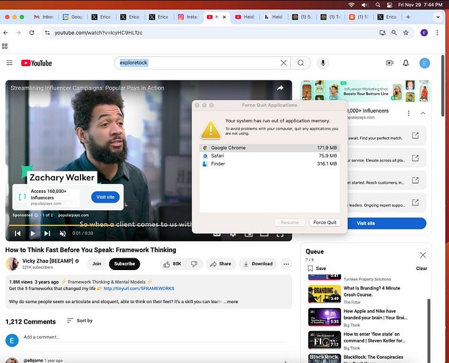Viewport: 449px width, 363px height.
Task: Expand the description with ...more
Action: (231, 302)
